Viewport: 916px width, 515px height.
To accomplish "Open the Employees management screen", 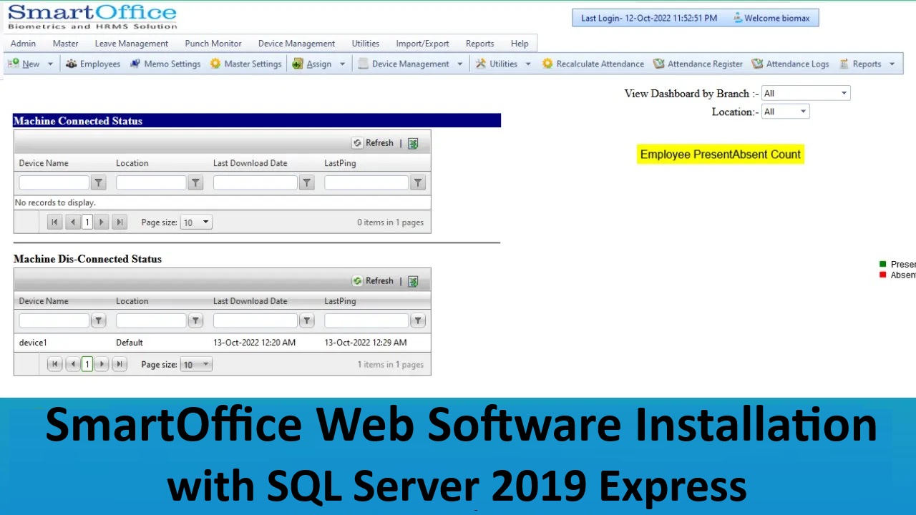I will point(99,64).
